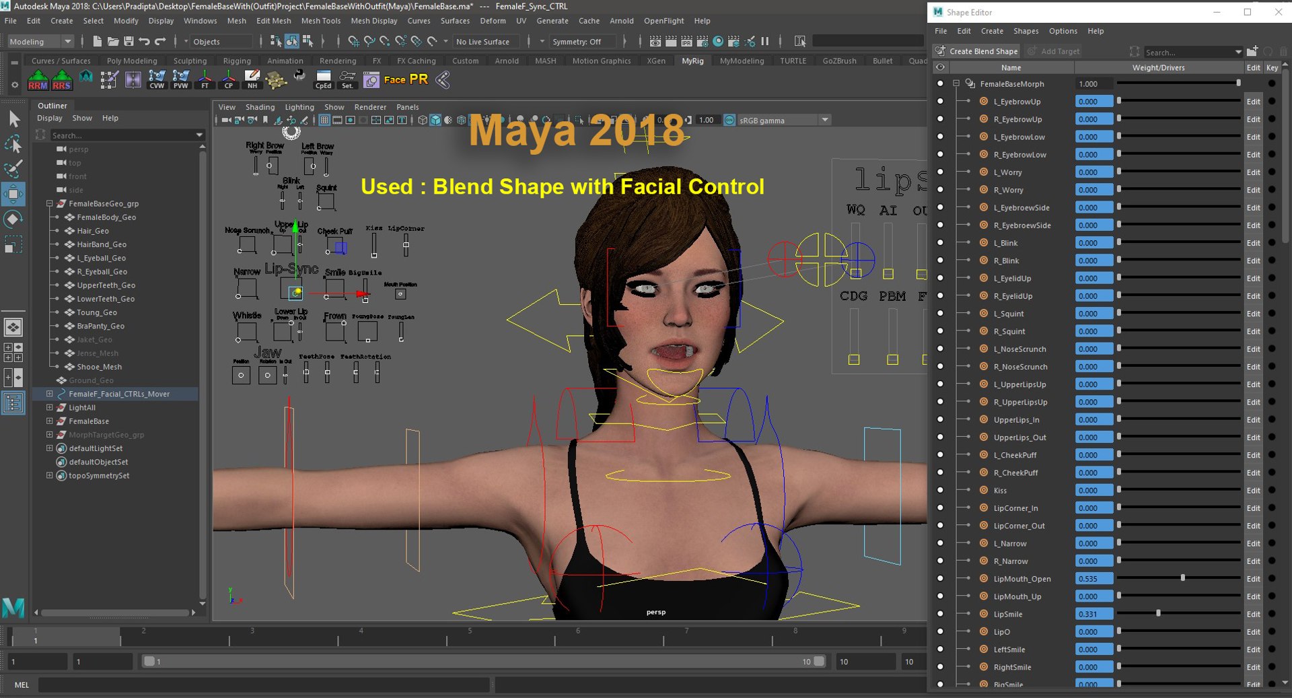Screen dimensions: 1292x698
Task: Open the CpEd component editor shelf icon
Action: [324, 80]
